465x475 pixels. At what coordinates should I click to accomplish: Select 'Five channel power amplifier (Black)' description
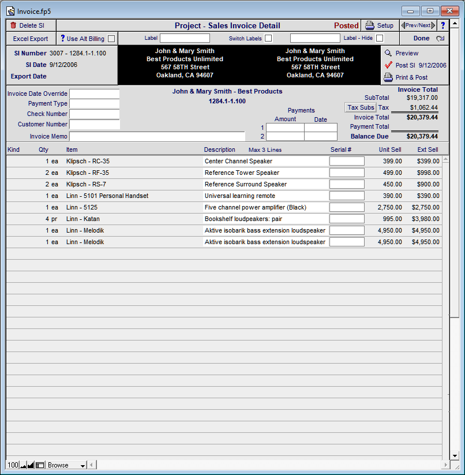[x=256, y=207]
